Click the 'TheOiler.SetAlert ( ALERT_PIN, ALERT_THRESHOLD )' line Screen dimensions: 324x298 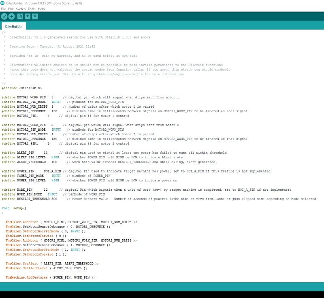52,264
